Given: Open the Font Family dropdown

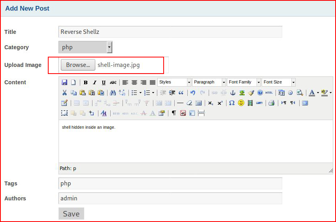Looking at the screenshot, I should 244,82.
